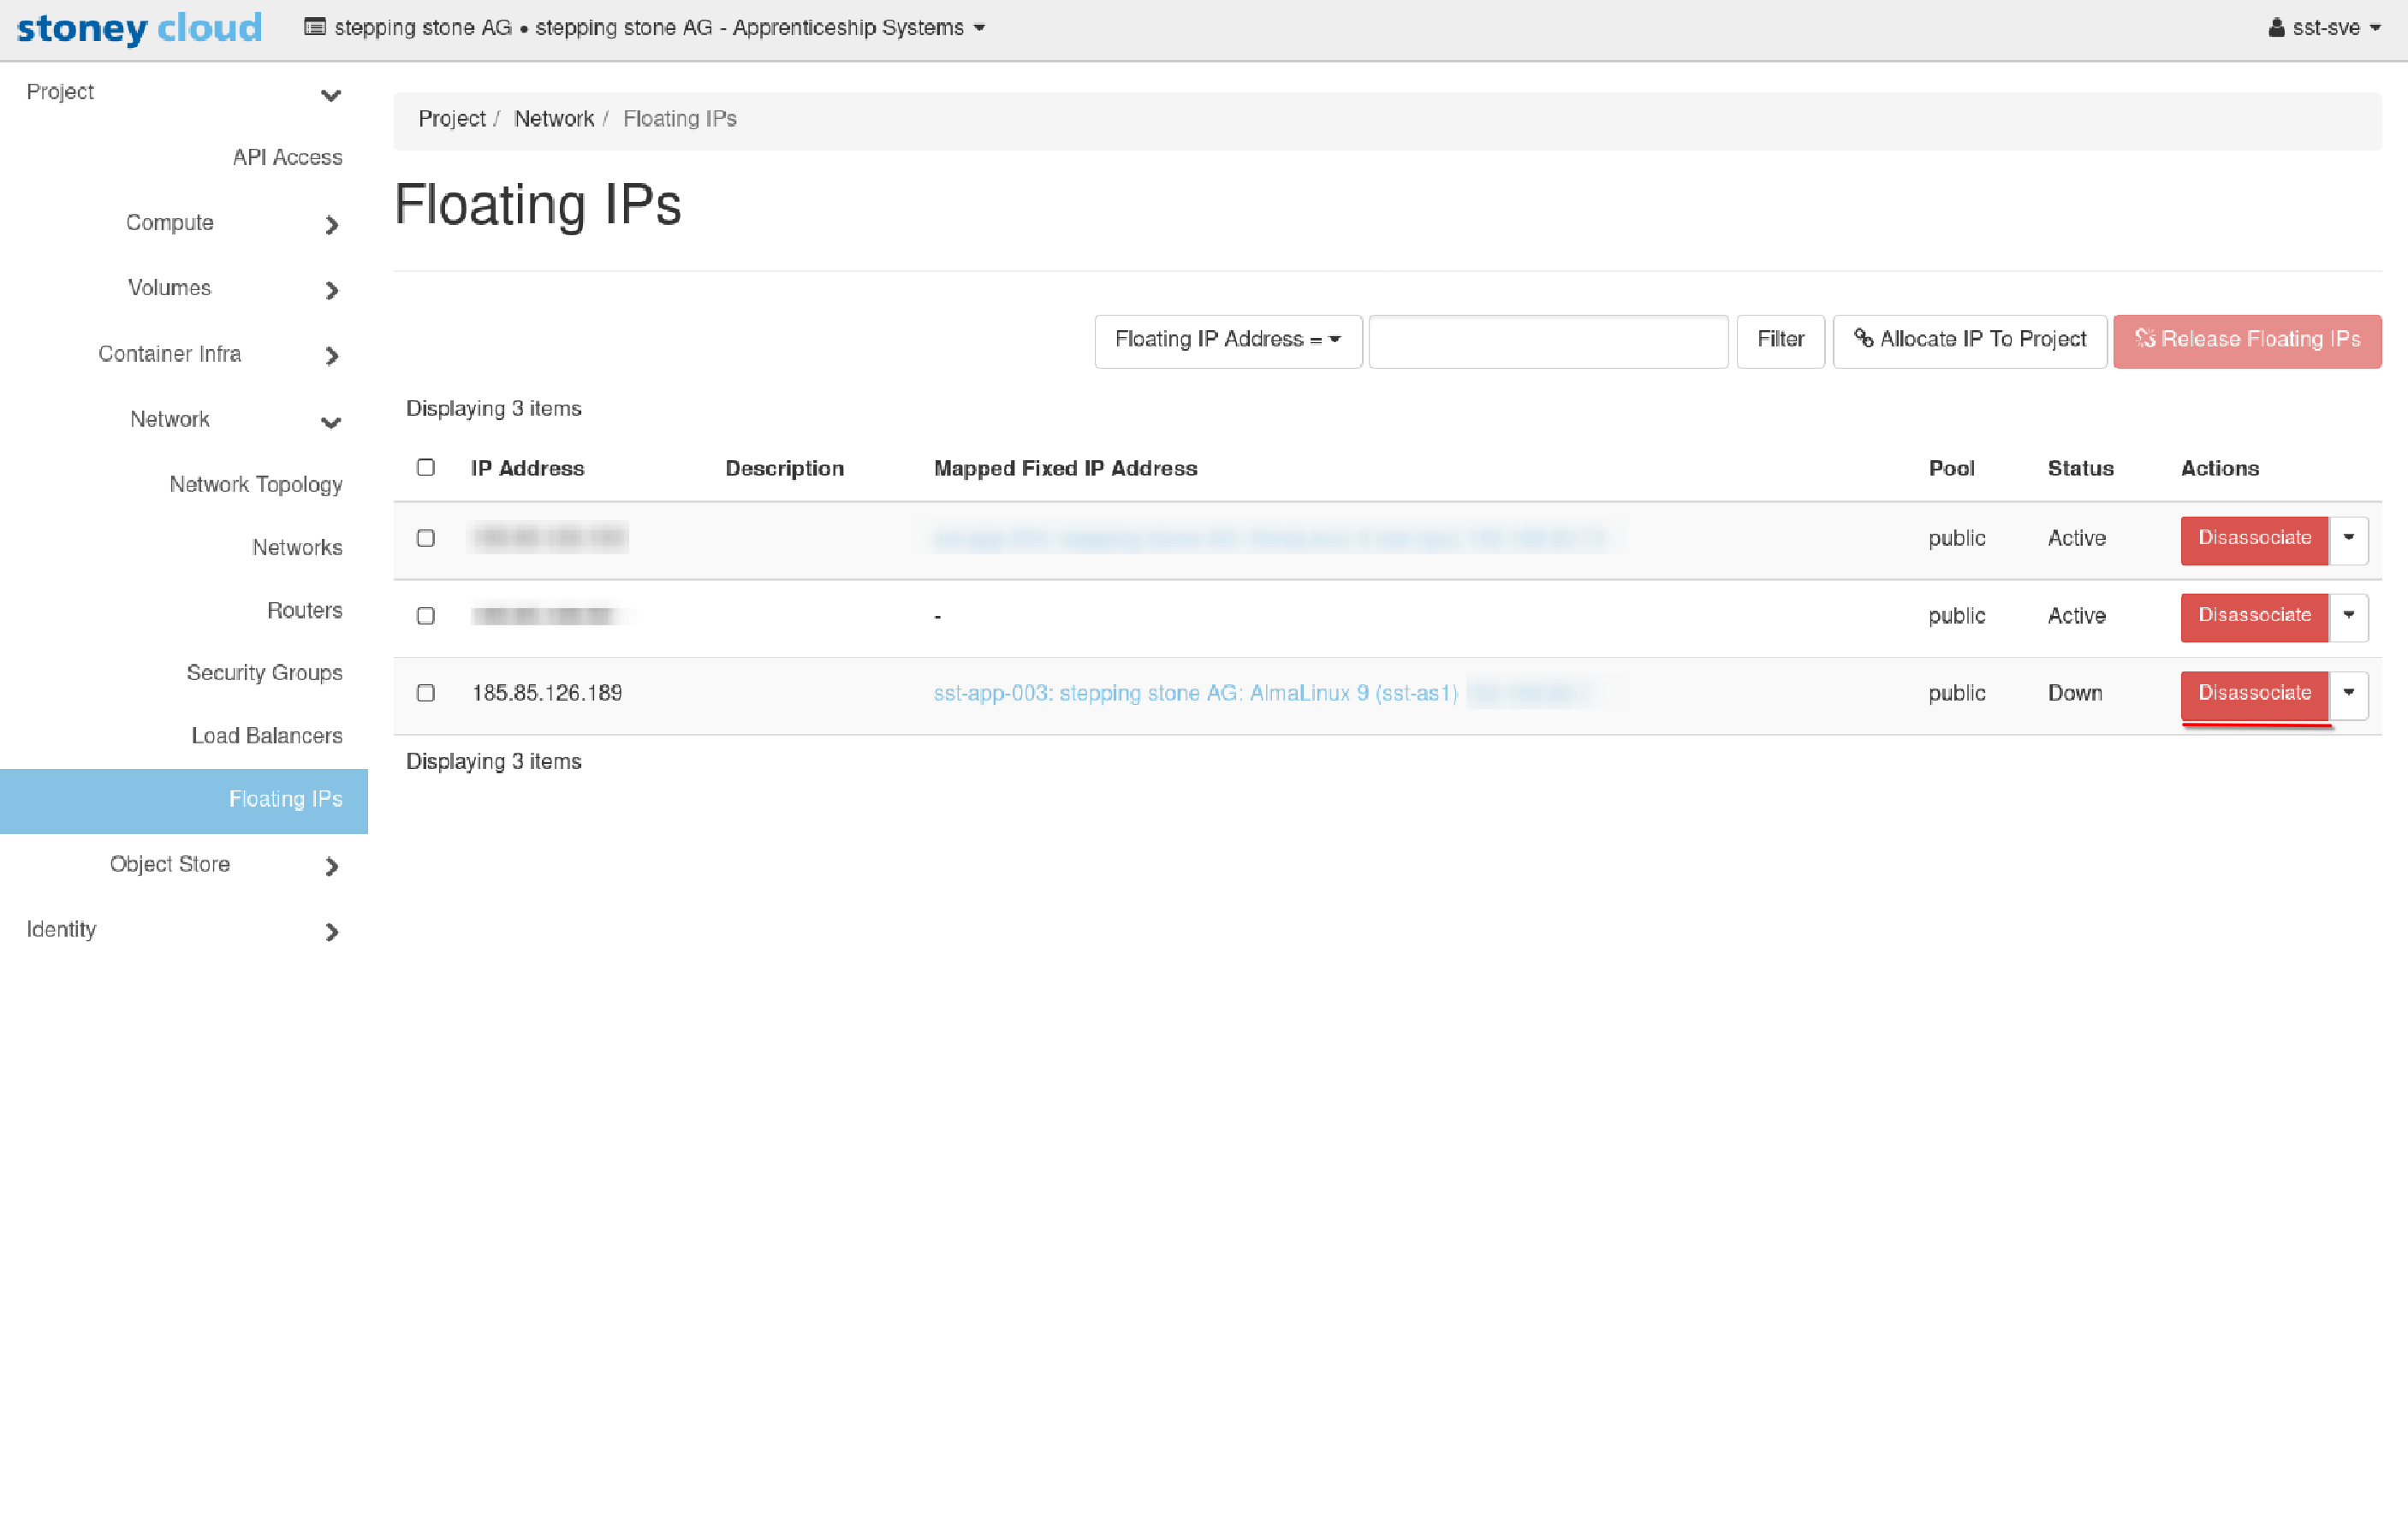Click the user icon beside sst-sve

point(2276,28)
